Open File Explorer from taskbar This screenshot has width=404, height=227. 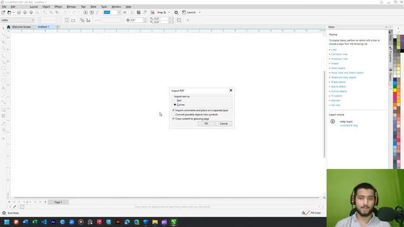pos(155,222)
